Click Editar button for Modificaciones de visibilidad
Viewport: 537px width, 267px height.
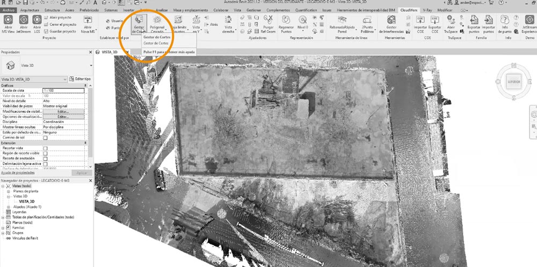(x=63, y=111)
